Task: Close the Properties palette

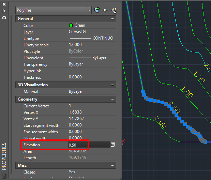Action: (x=4, y=4)
